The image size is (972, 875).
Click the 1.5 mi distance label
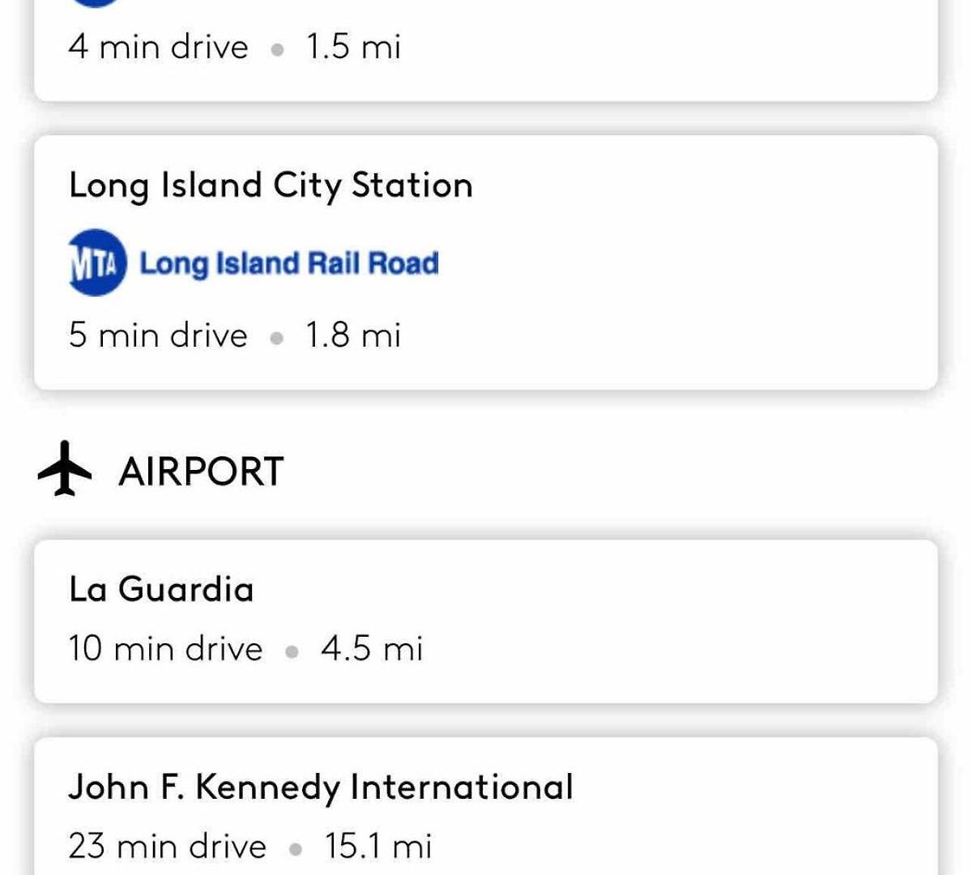coord(352,46)
